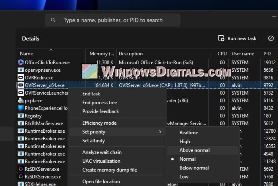Click PID 19012 cell
The height and width of the screenshot is (186, 278).
(270, 63)
